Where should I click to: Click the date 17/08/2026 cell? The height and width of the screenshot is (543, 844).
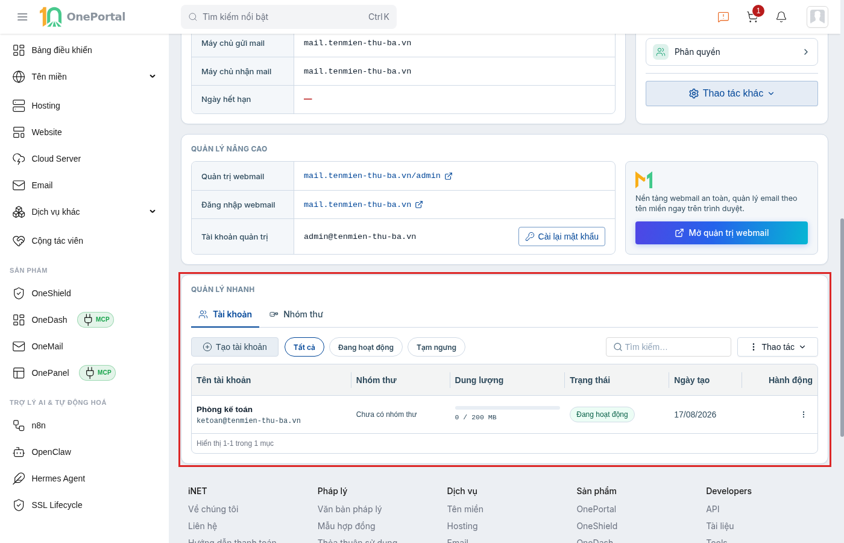point(695,414)
